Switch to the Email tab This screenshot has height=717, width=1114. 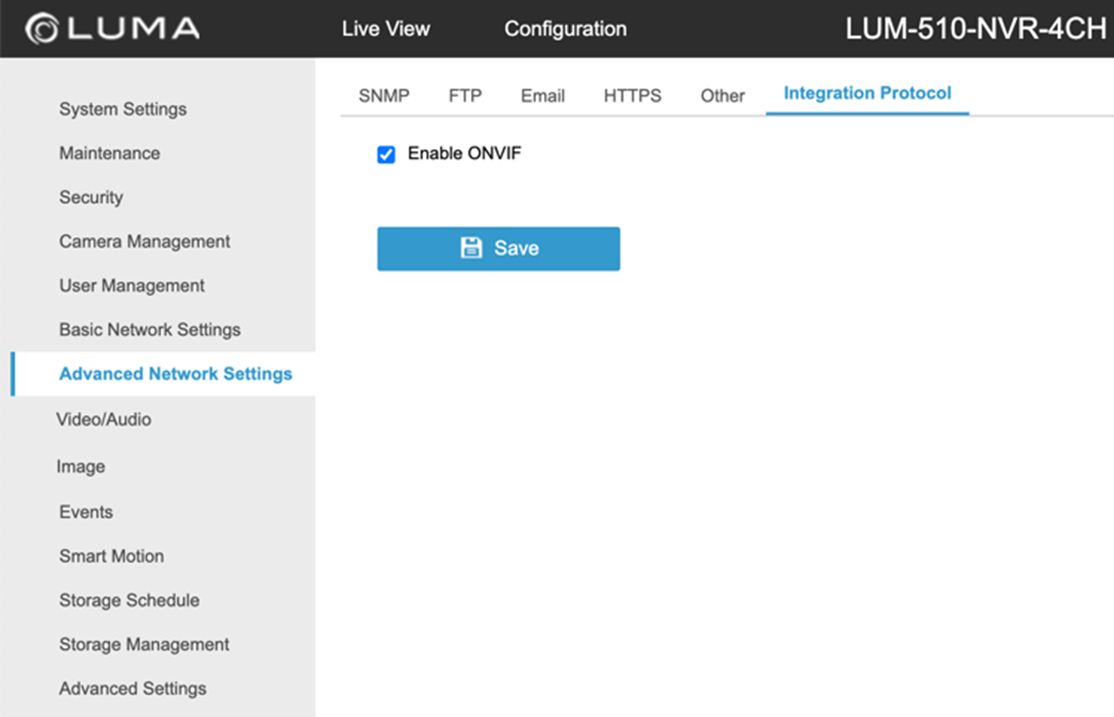pos(542,95)
